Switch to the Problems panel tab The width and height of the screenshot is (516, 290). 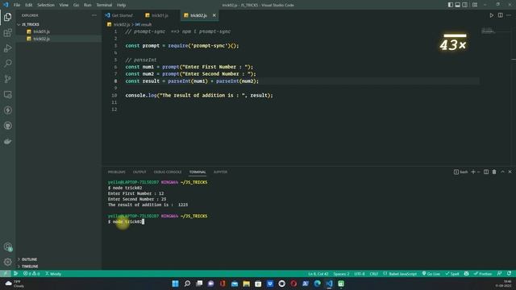pos(116,172)
